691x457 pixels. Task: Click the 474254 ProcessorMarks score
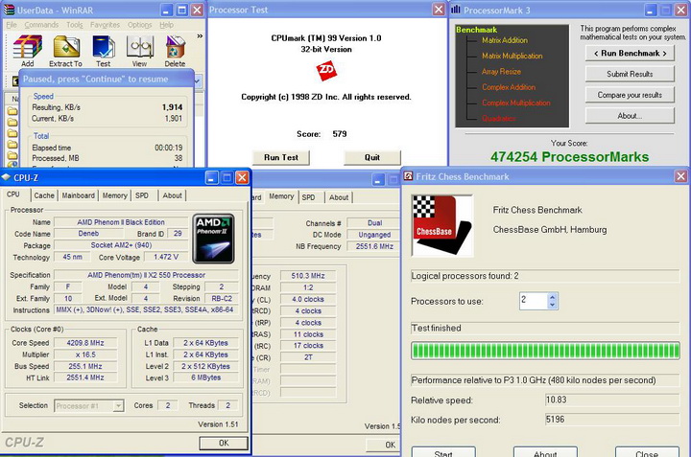point(569,157)
